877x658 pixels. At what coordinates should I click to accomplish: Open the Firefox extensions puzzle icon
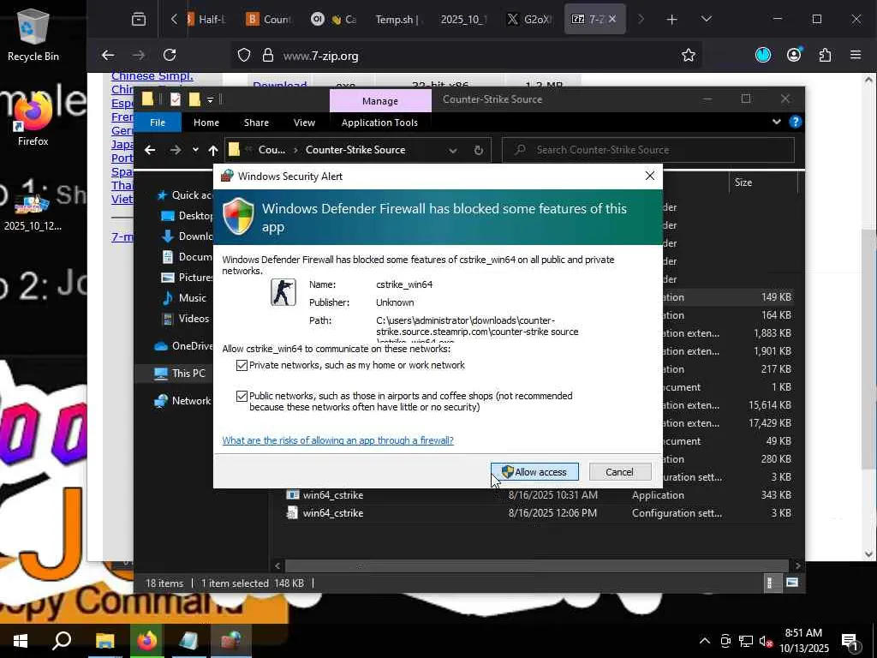(x=825, y=55)
